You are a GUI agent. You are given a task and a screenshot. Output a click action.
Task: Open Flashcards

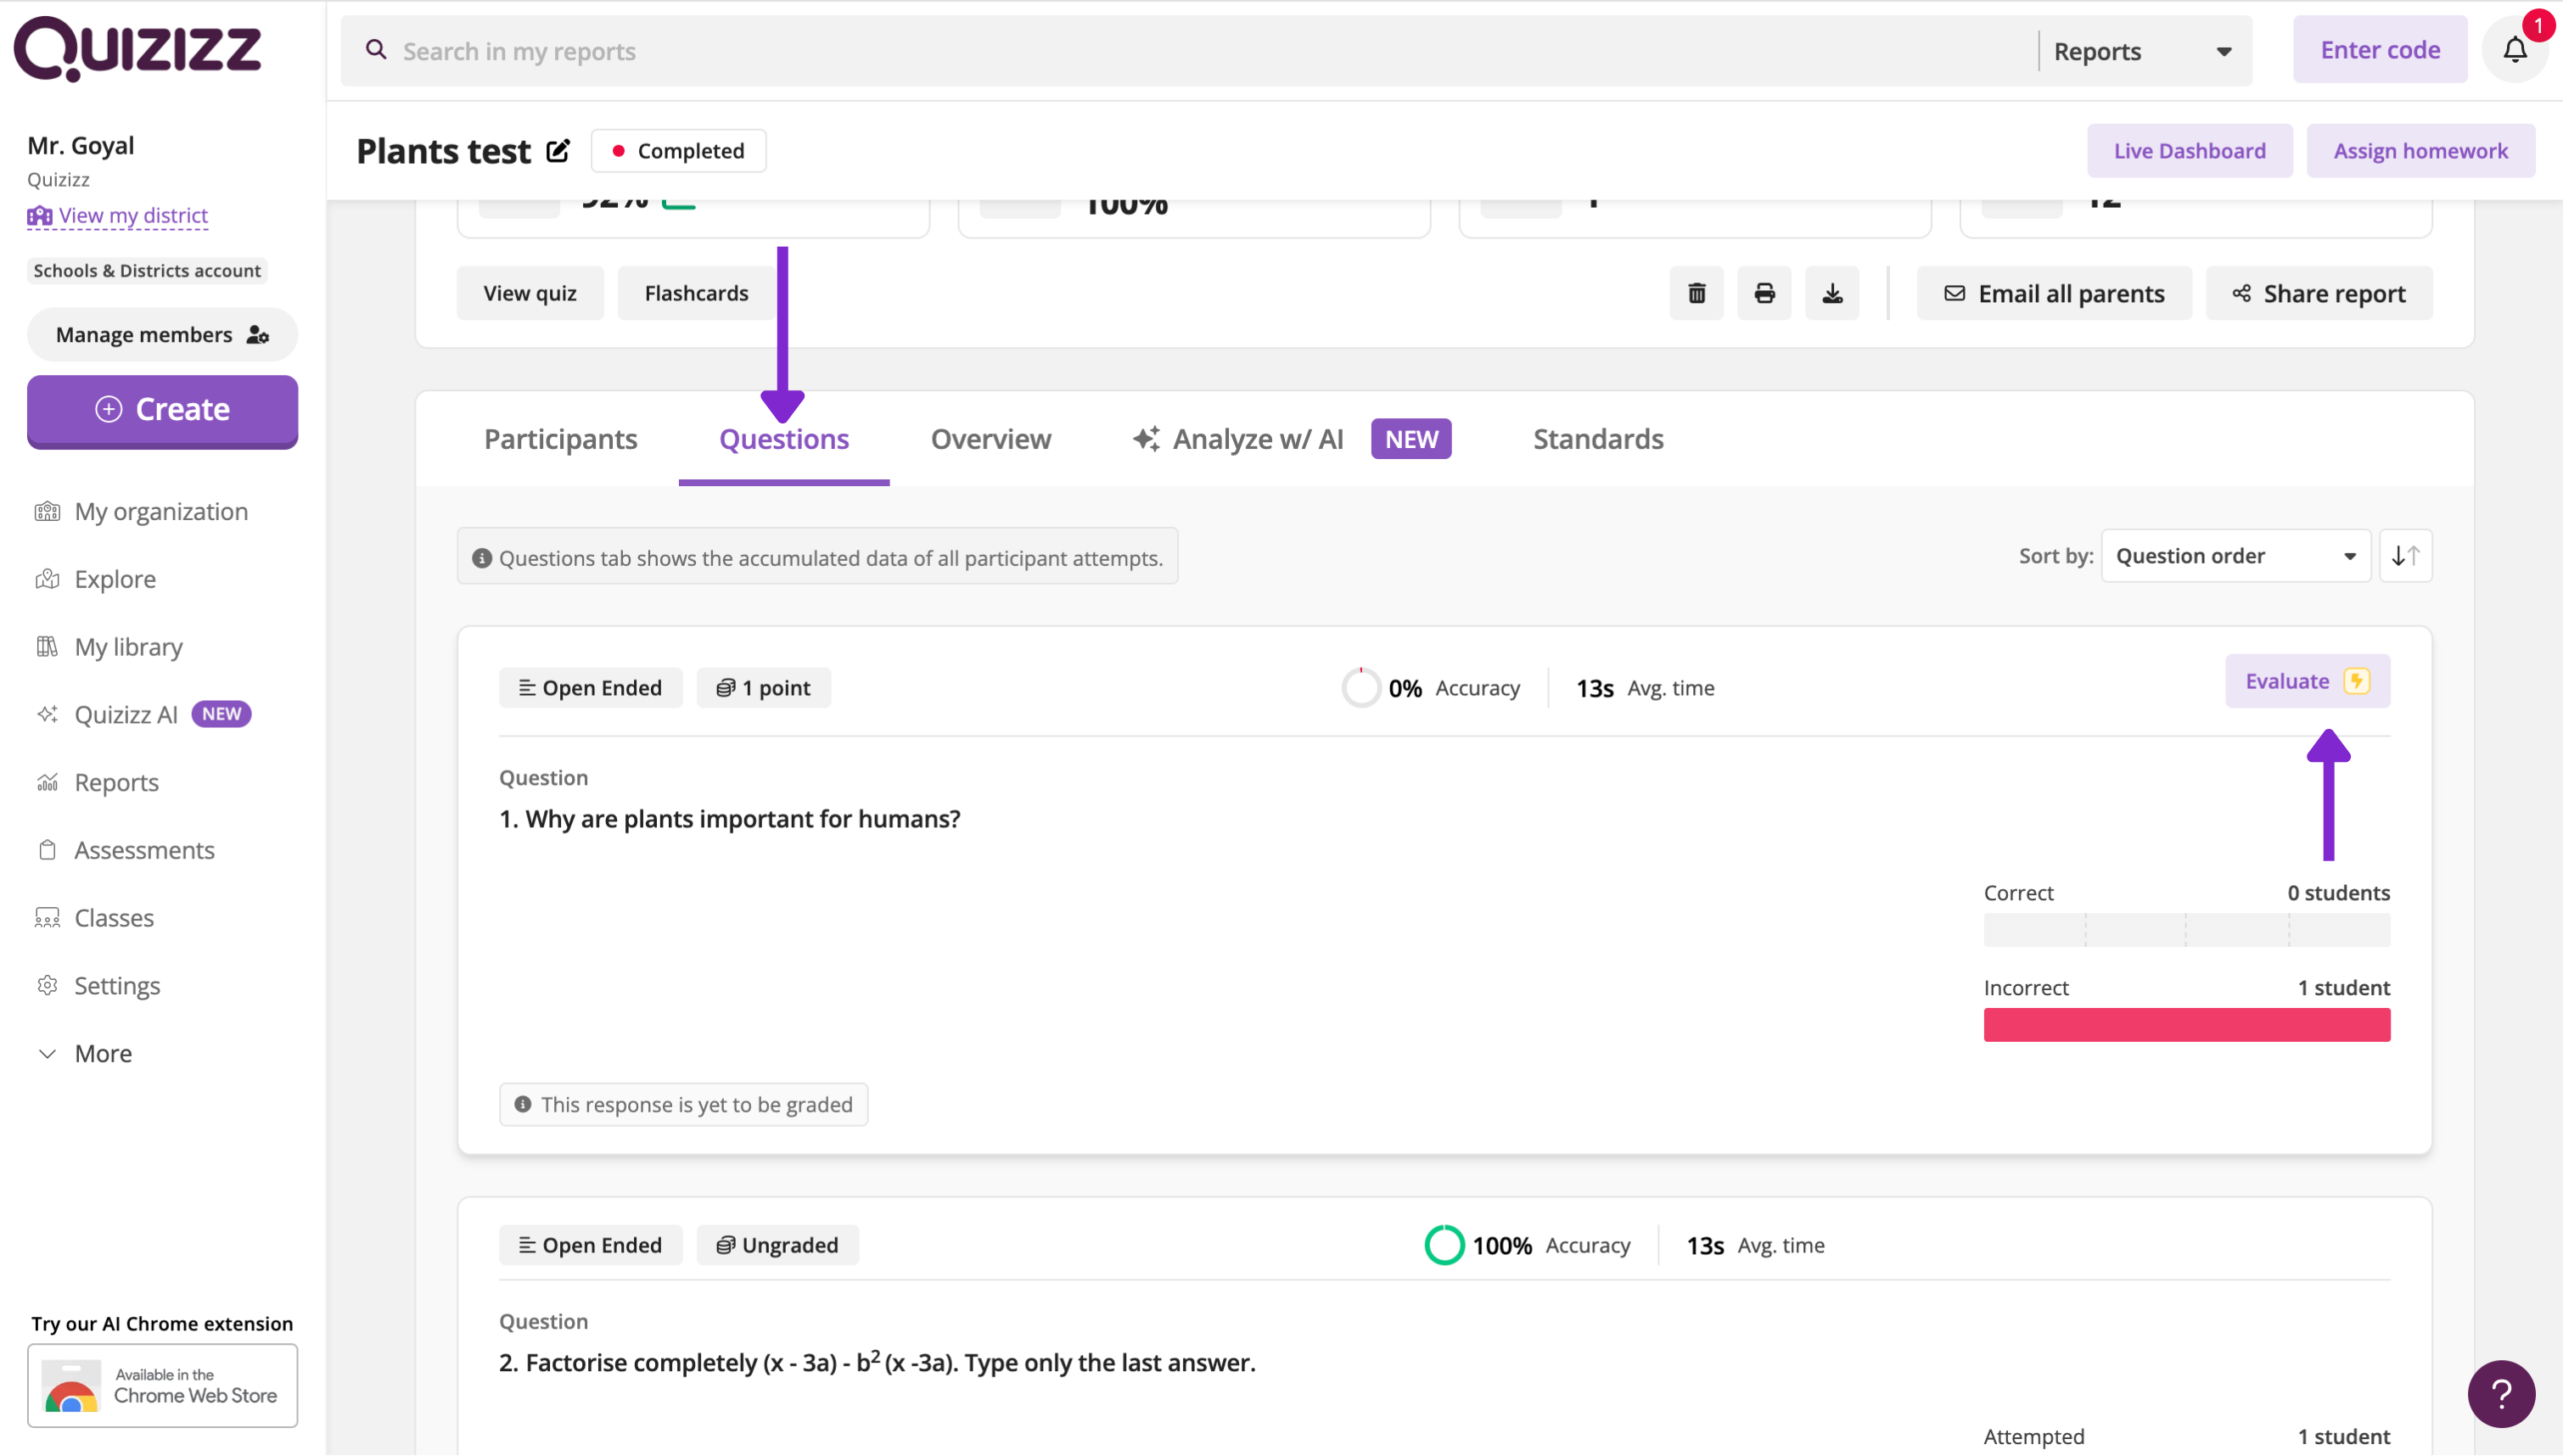click(x=696, y=293)
